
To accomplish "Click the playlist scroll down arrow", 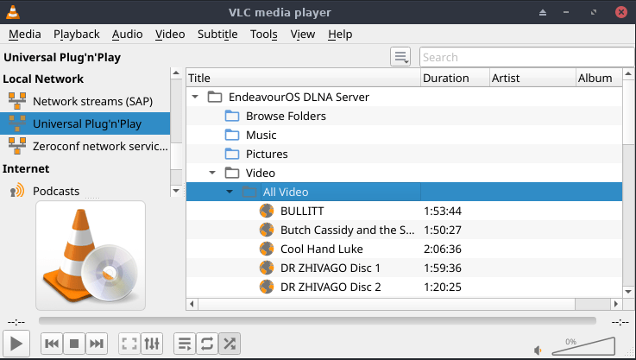I will pyautogui.click(x=628, y=292).
